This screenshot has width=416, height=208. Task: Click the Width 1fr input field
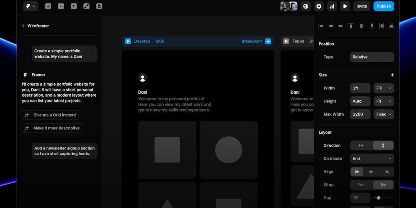(360, 88)
